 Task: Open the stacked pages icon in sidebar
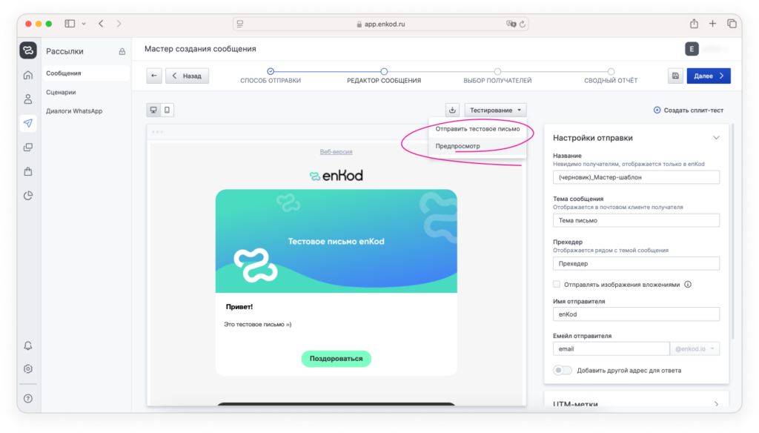(x=28, y=148)
